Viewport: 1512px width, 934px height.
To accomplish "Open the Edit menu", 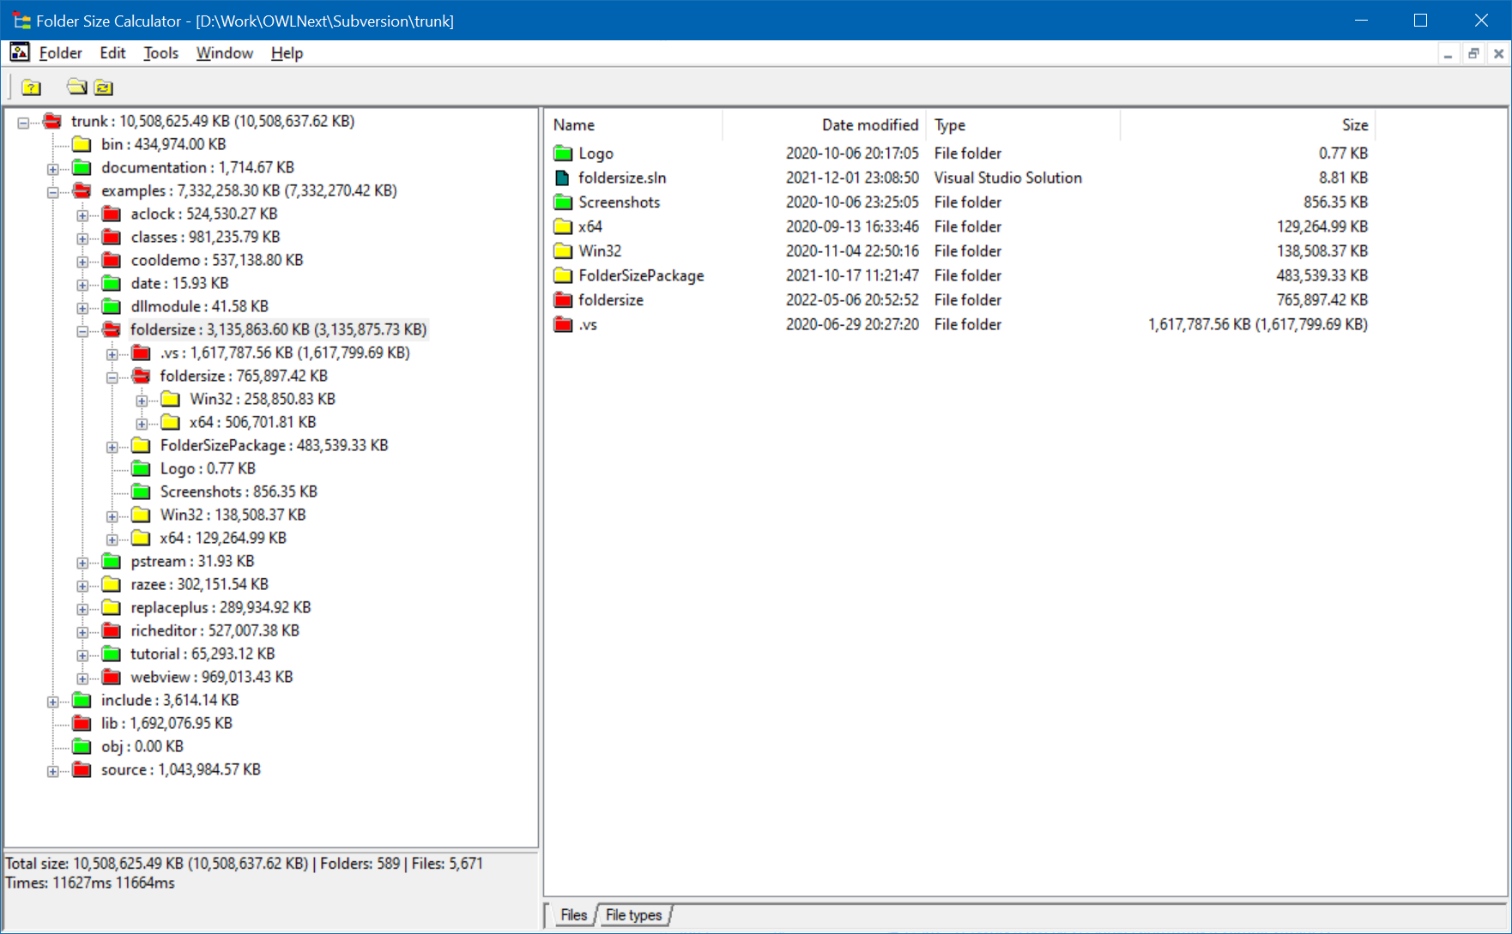I will [112, 53].
